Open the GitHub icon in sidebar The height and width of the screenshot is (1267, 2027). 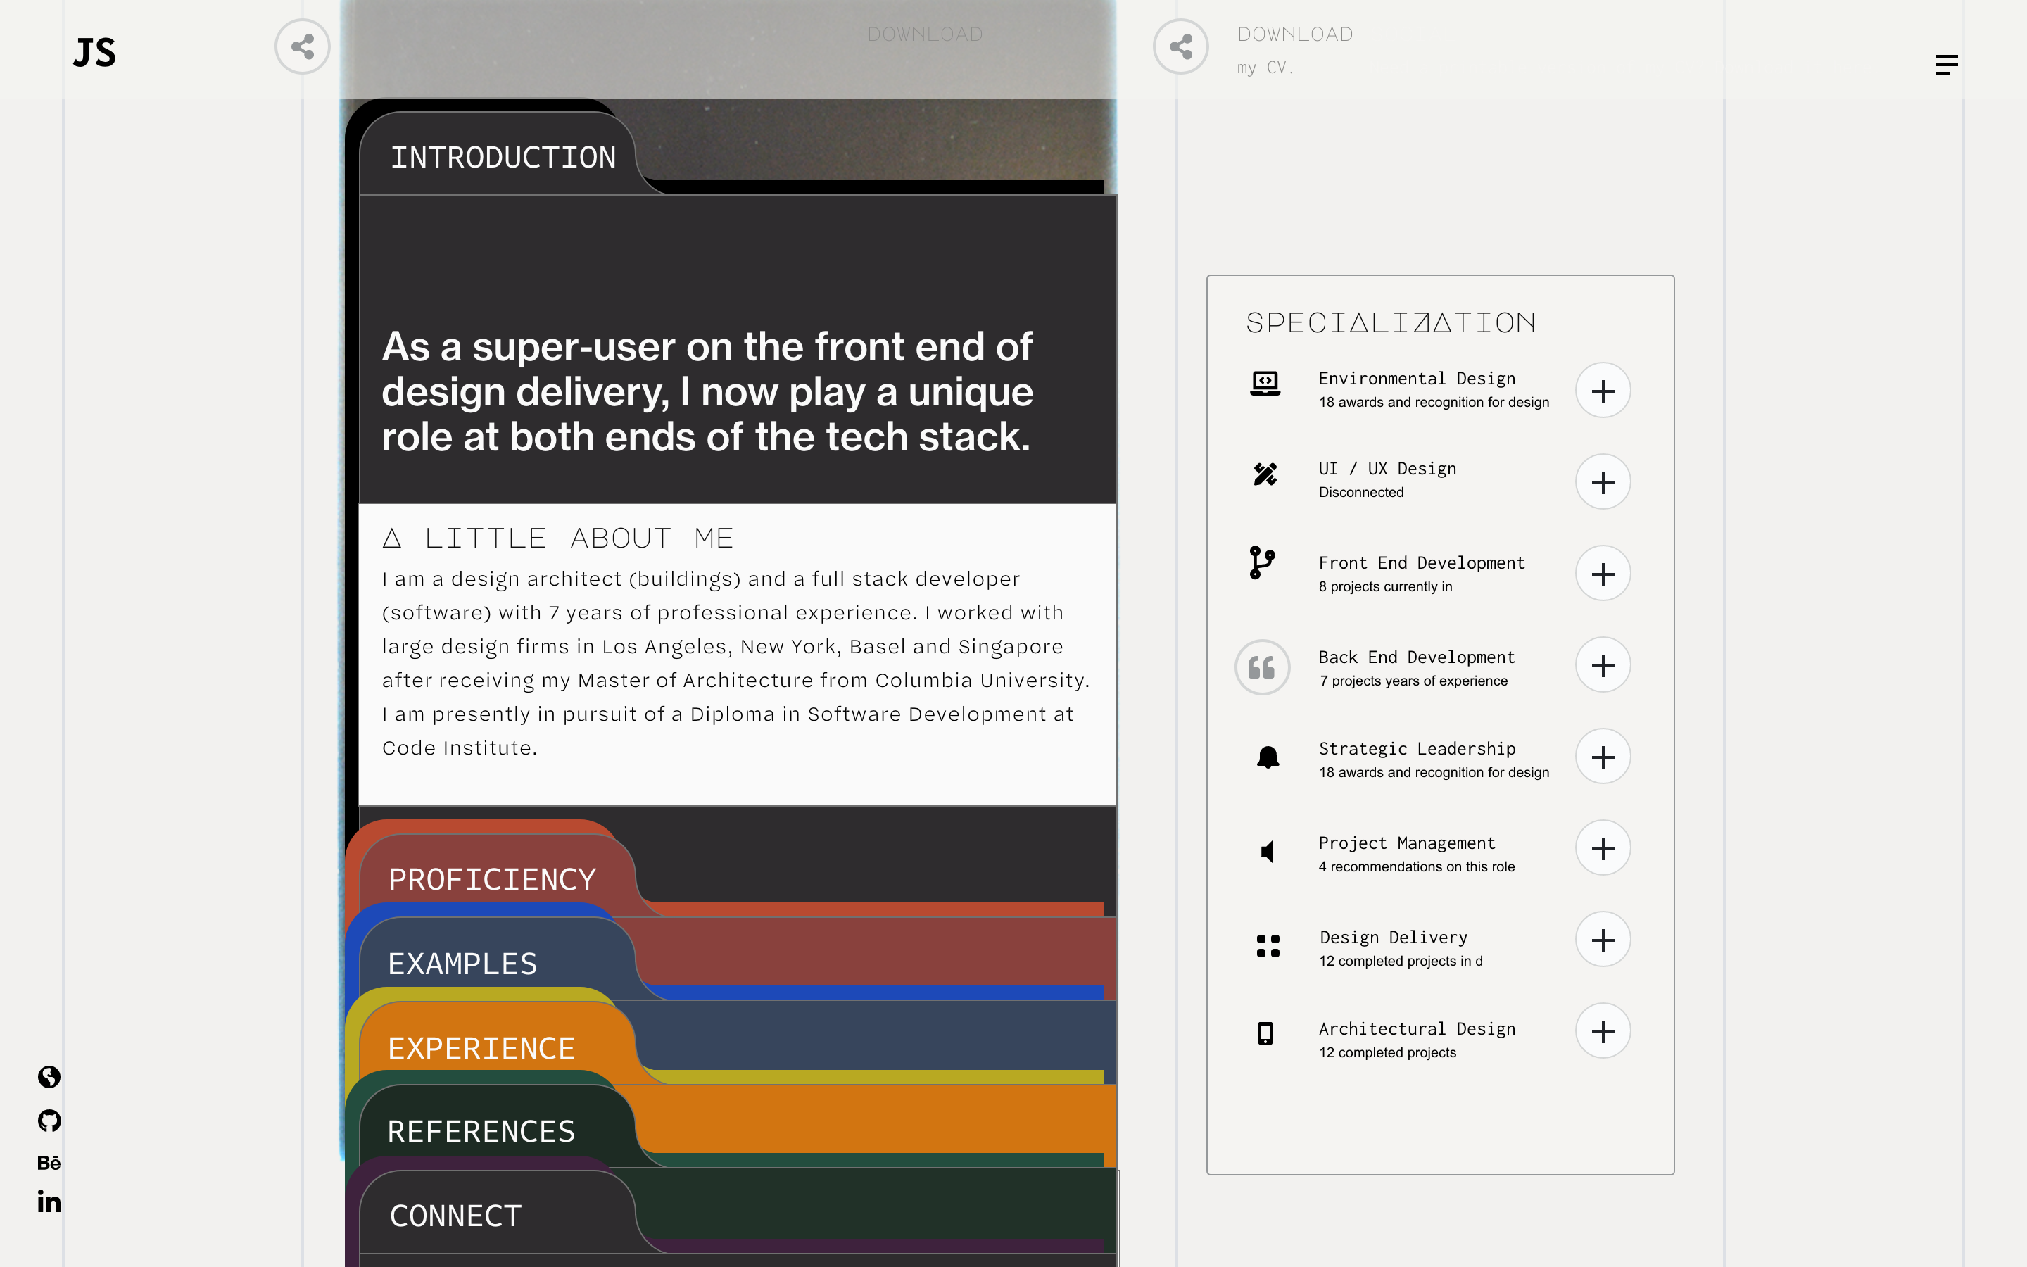coord(49,1121)
